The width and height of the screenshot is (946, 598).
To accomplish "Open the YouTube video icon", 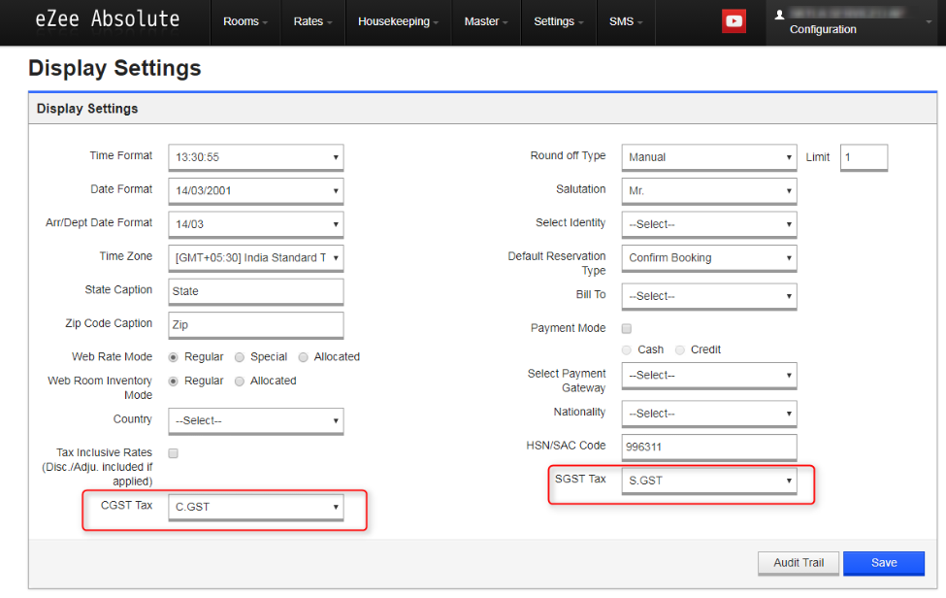I will click(x=734, y=21).
